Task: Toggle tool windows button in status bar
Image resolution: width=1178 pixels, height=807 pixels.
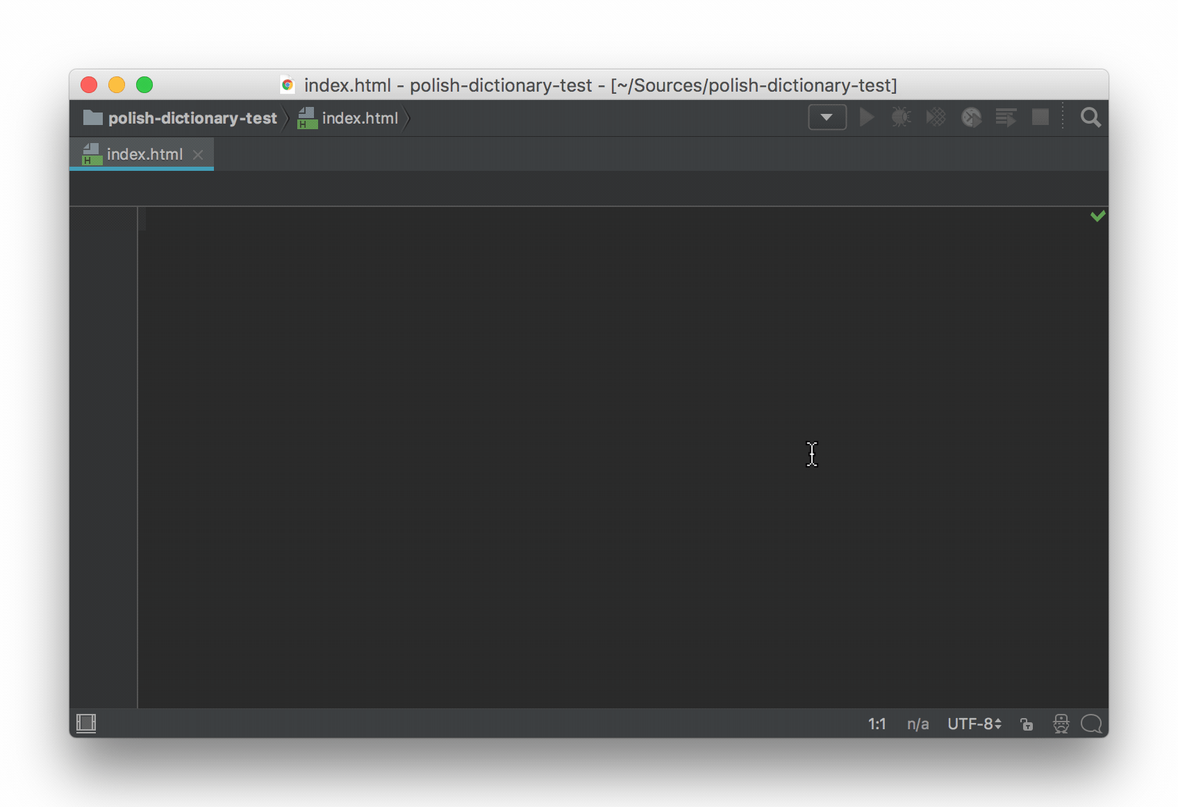Action: pyautogui.click(x=86, y=724)
